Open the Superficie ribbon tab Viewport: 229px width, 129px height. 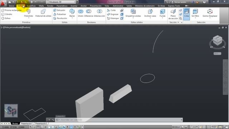(x=31, y=6)
